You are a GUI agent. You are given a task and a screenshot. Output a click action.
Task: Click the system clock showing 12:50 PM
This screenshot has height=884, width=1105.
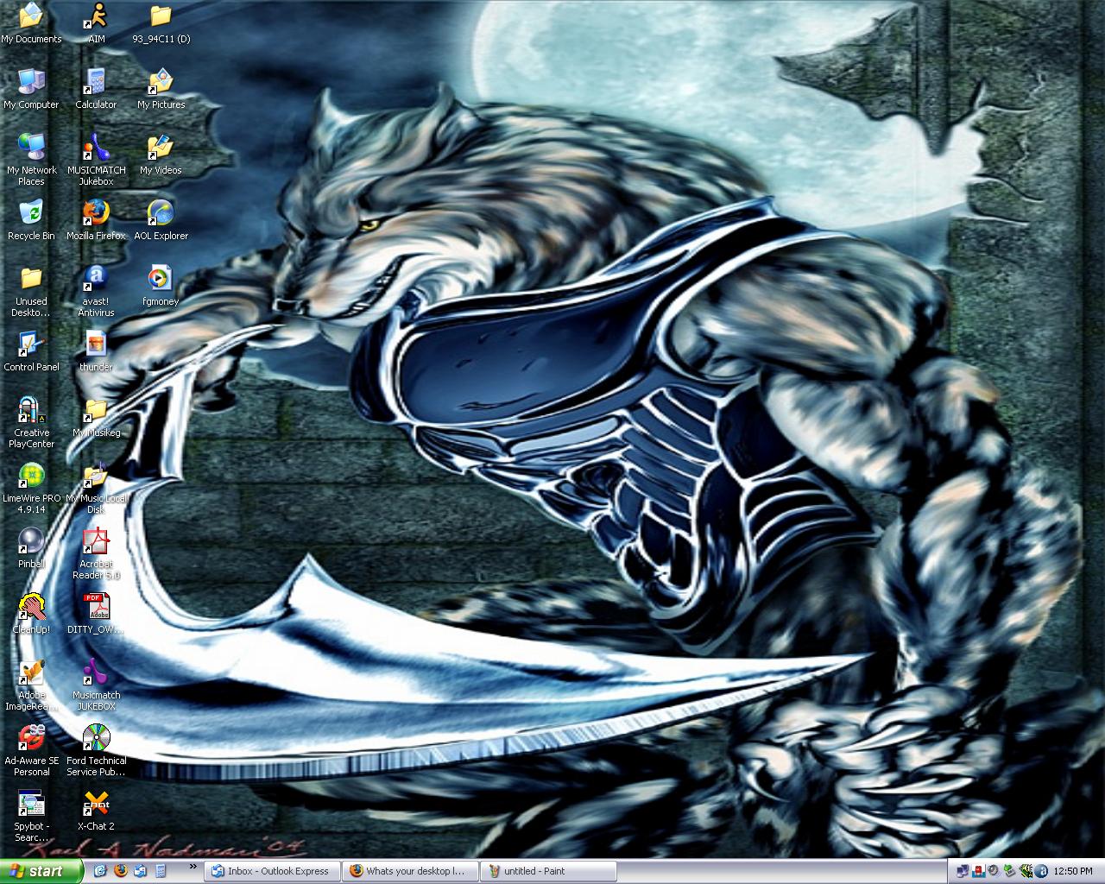1073,871
